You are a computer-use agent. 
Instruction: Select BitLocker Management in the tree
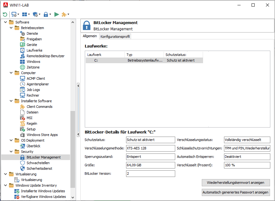click(x=44, y=157)
